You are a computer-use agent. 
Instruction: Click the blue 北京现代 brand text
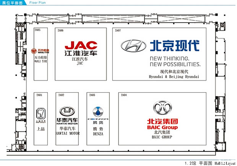pyautogui.click(x=174, y=45)
